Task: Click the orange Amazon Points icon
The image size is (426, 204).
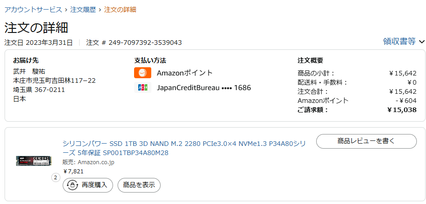Action: click(142, 73)
